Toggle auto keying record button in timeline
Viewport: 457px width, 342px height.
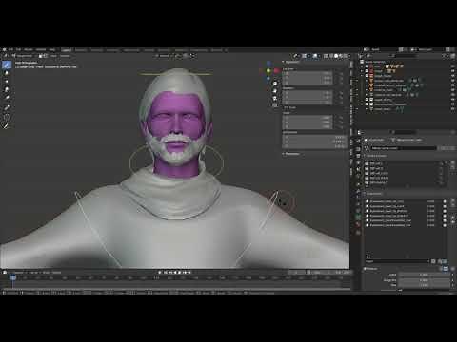[160, 272]
